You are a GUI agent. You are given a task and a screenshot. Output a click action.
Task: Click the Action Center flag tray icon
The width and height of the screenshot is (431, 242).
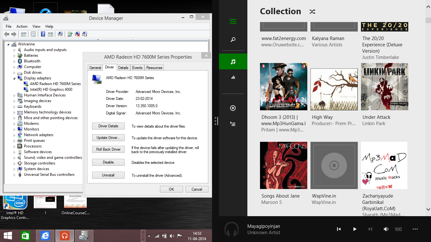179,236
